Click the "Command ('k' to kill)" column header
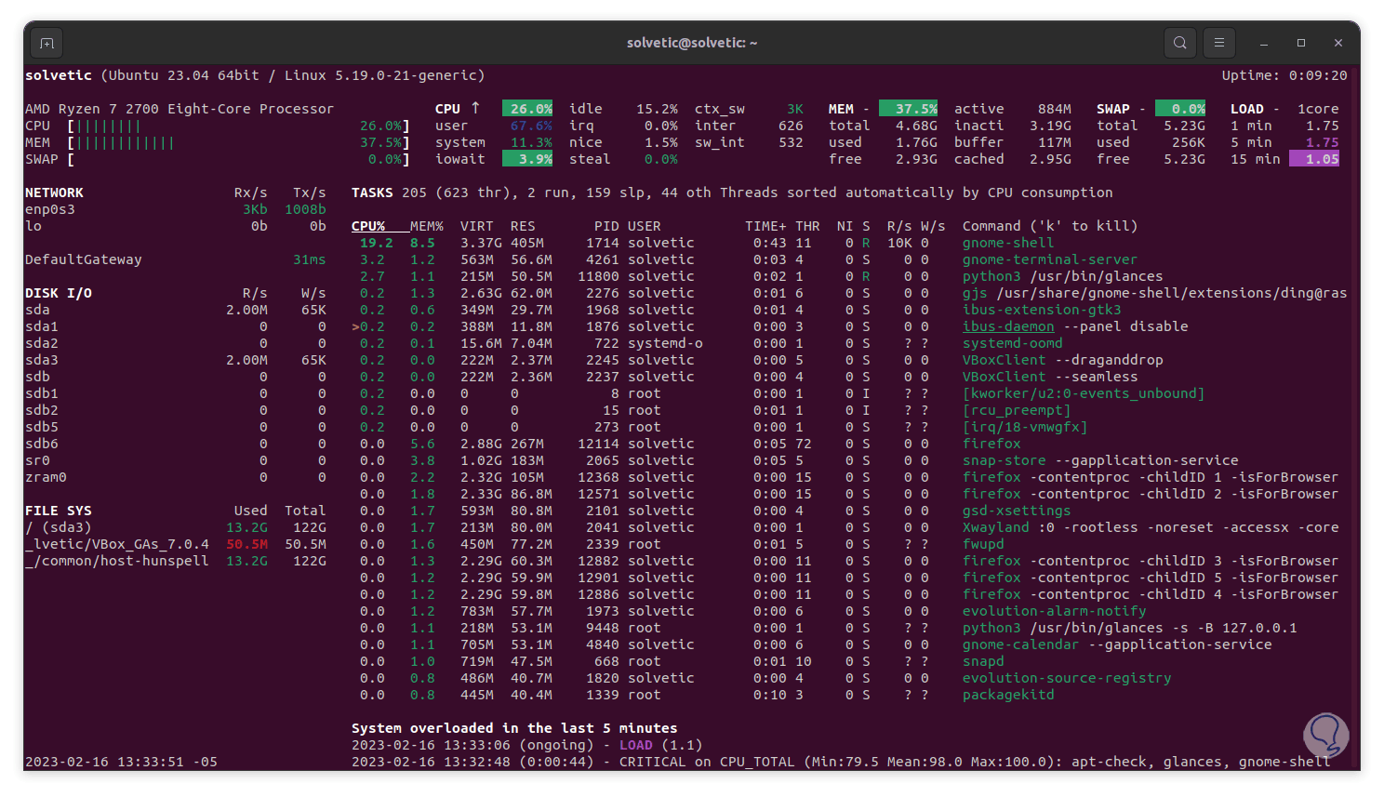 (1050, 226)
